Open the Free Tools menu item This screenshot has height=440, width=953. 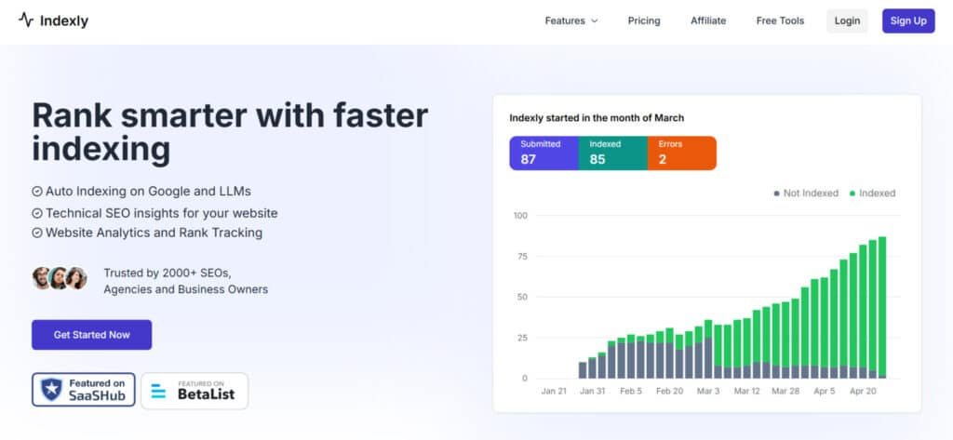pos(779,20)
